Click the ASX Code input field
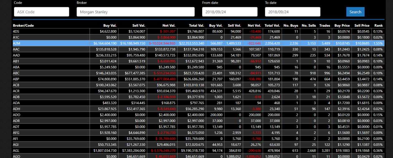The width and height of the screenshot is (393, 158). pyautogui.click(x=41, y=12)
